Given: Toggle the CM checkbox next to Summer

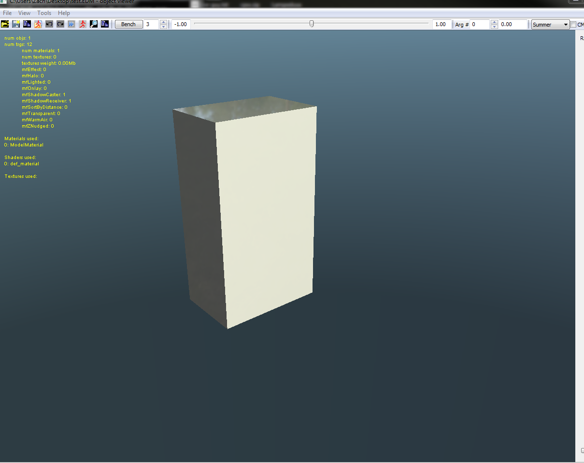Looking at the screenshot, I should [x=573, y=25].
